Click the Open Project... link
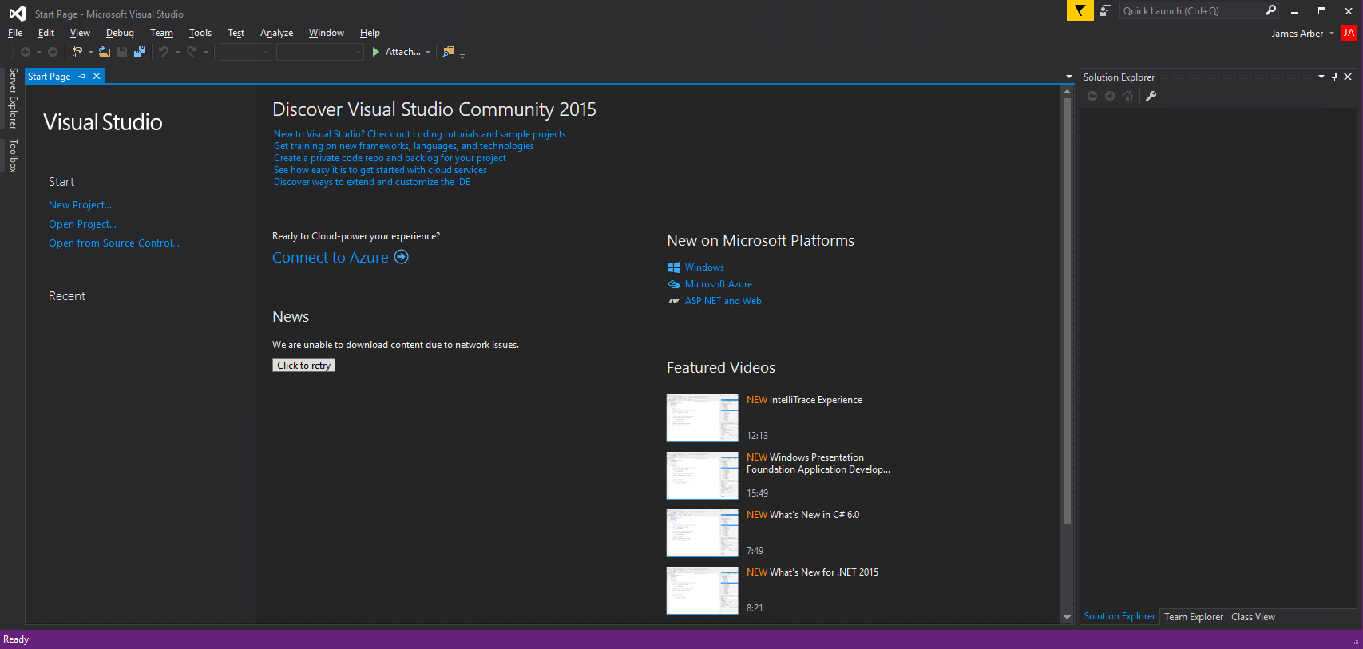The image size is (1363, 649). tap(82, 224)
